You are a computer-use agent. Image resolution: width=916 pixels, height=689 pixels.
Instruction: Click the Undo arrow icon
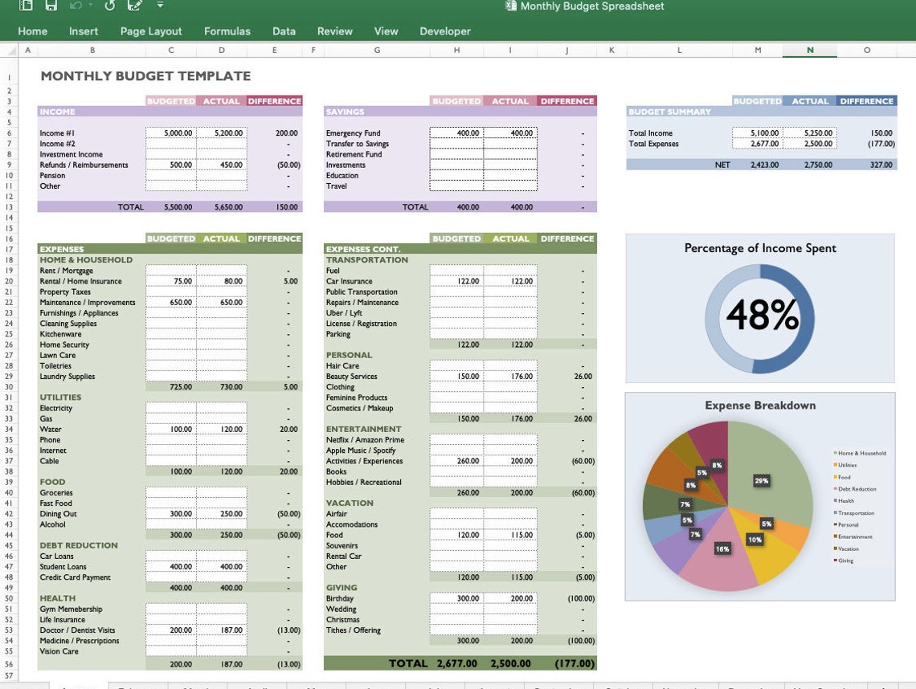tap(76, 6)
